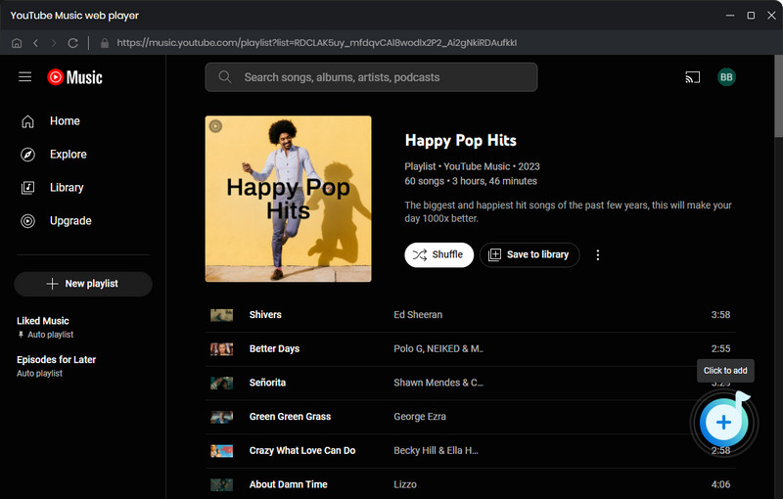Open the BB account avatar
783x499 pixels.
(726, 77)
